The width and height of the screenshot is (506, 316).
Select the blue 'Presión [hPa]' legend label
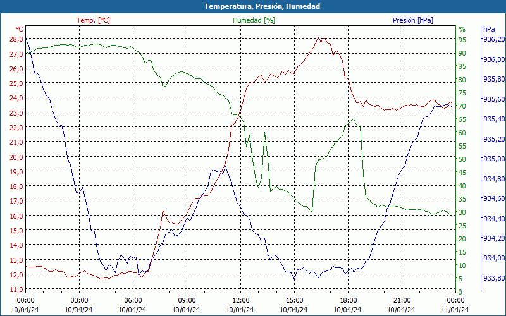click(413, 20)
